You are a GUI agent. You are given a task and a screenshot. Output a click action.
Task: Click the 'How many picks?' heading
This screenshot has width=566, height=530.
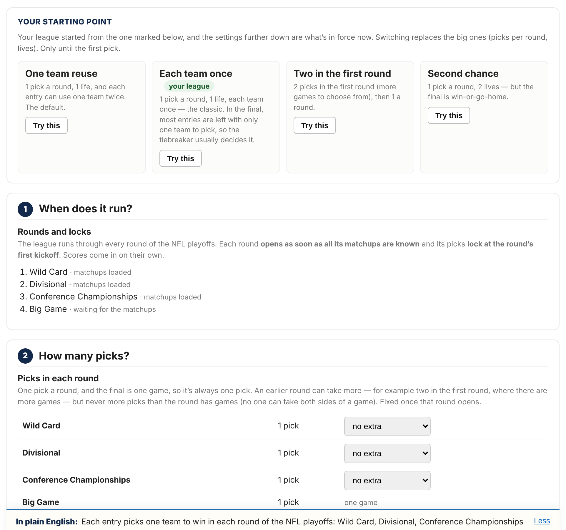coord(84,356)
